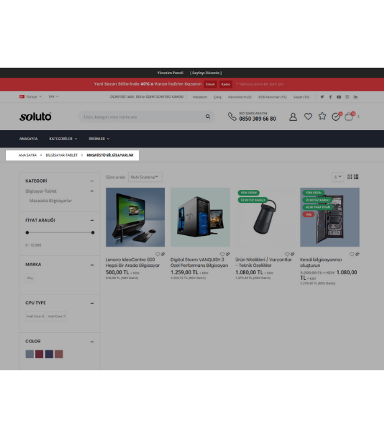This screenshot has width=384, height=438.
Task: Open the Twitter social link
Action: tap(322, 96)
